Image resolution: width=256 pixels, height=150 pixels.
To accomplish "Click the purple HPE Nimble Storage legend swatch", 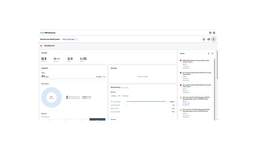I will (67, 98).
